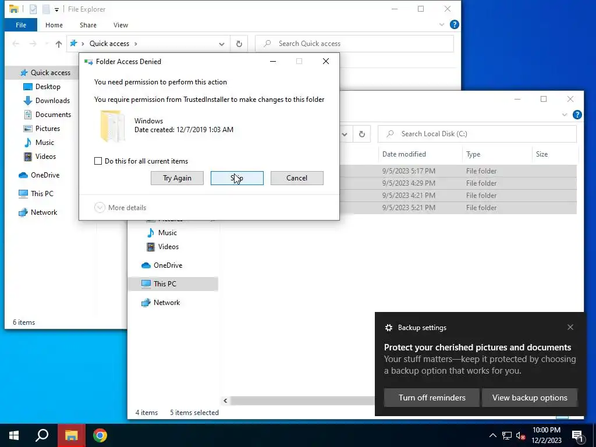The width and height of the screenshot is (596, 447).
Task: Click the Skip button
Action: (x=237, y=178)
